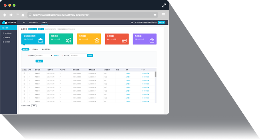260x139 pixels.
Task: Click the magnifier icon in the address bar
Action: [x=30, y=15]
